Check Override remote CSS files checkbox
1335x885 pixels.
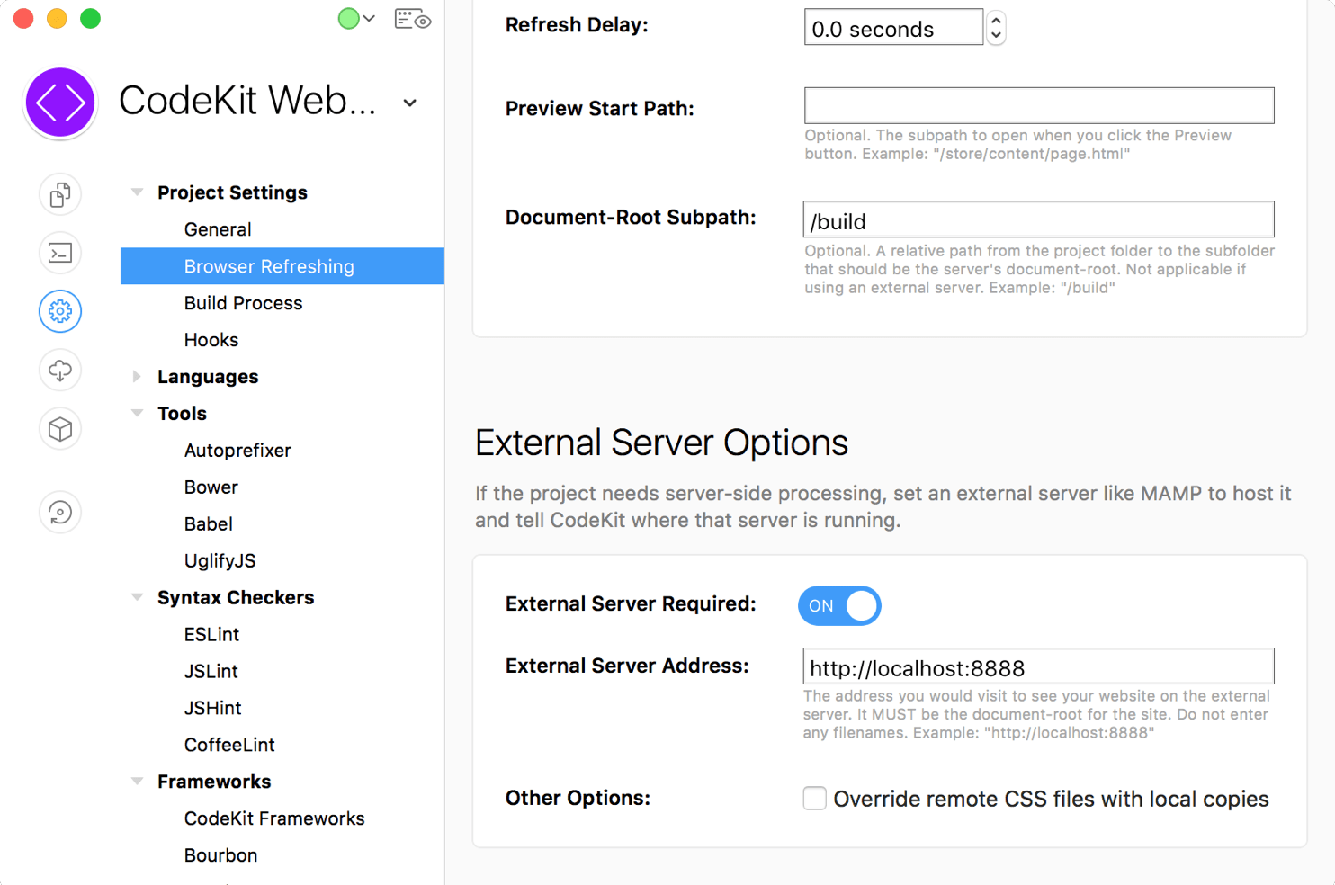[x=814, y=798]
